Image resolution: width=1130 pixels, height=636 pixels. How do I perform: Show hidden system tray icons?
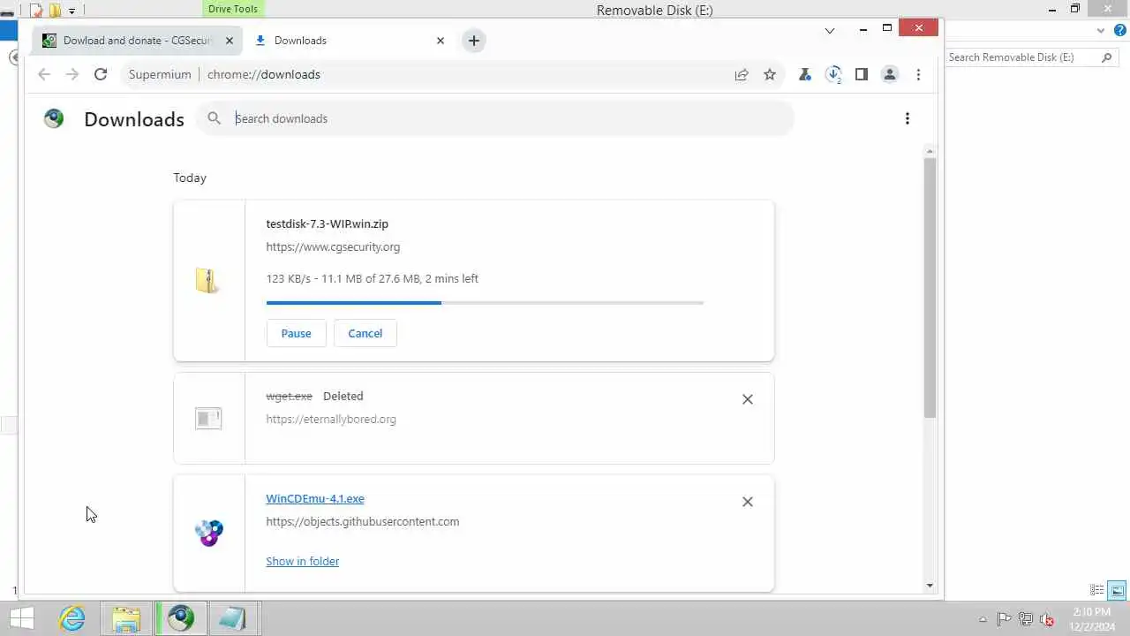coord(983,619)
